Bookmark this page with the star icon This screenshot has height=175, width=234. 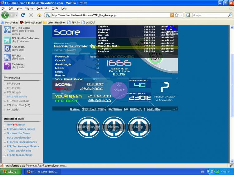(177, 15)
